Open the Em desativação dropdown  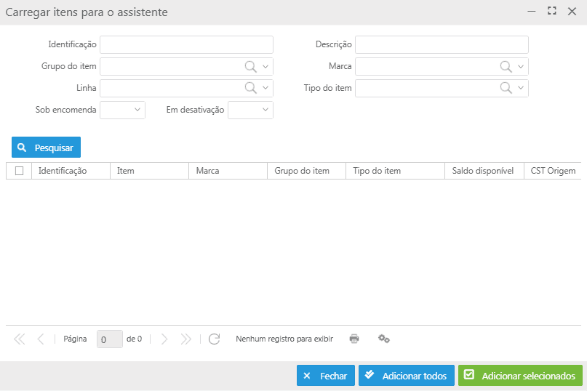[x=265, y=110]
